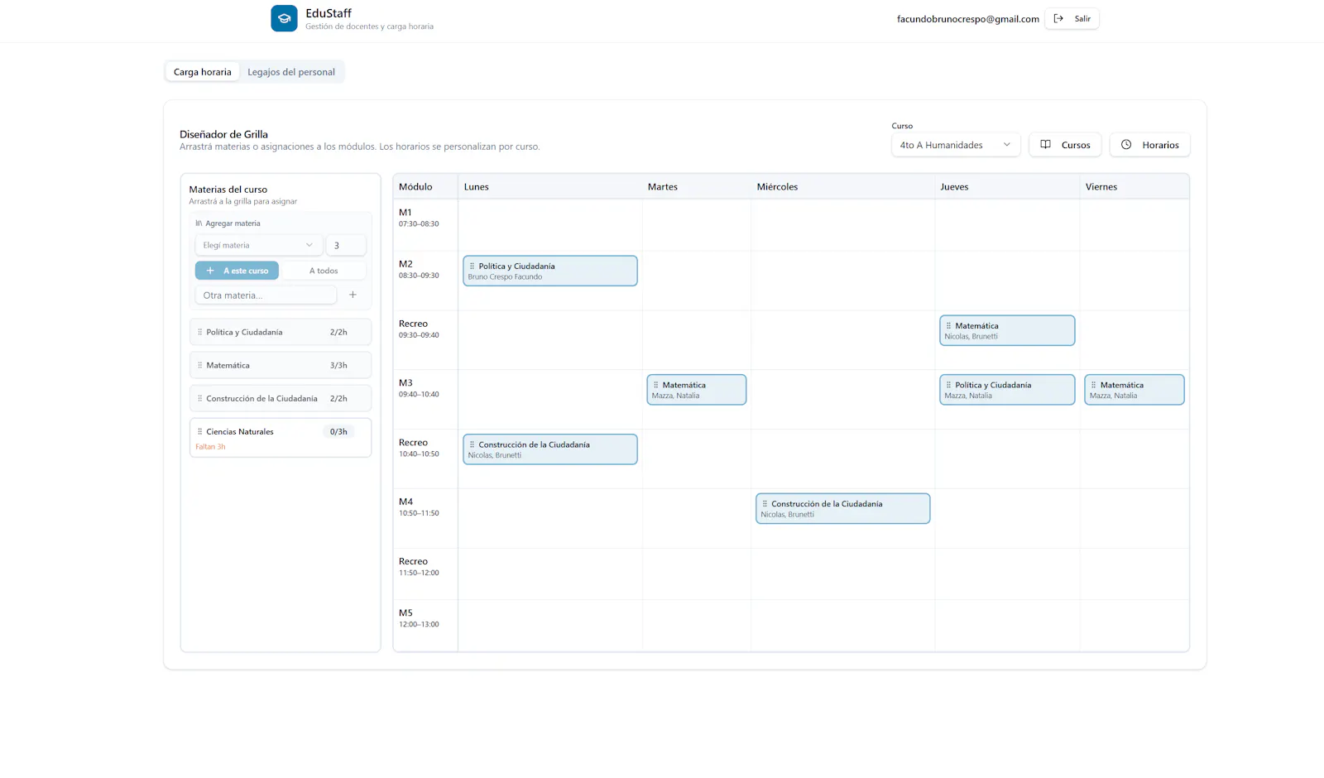
Task: Click the EduStaff graduation cap logo
Action: 284,18
